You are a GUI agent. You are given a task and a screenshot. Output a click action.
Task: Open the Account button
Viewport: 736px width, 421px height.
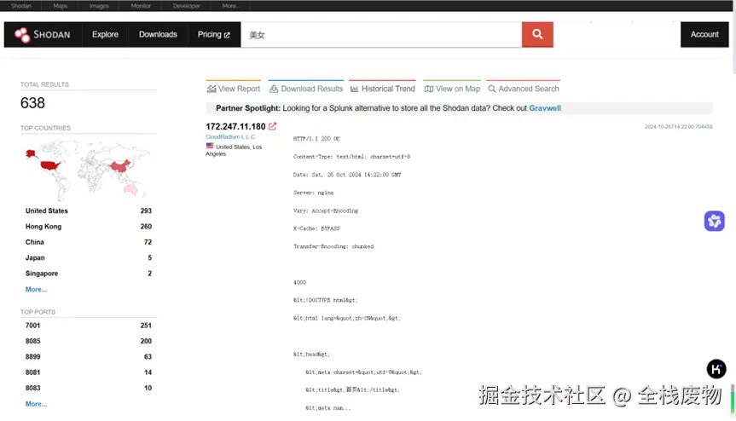pos(704,34)
